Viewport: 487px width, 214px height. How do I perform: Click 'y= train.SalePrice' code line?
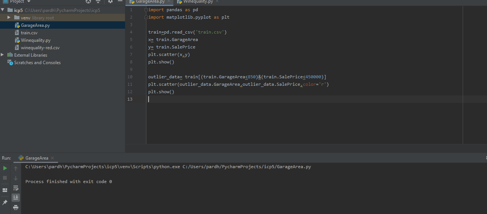[172, 47]
